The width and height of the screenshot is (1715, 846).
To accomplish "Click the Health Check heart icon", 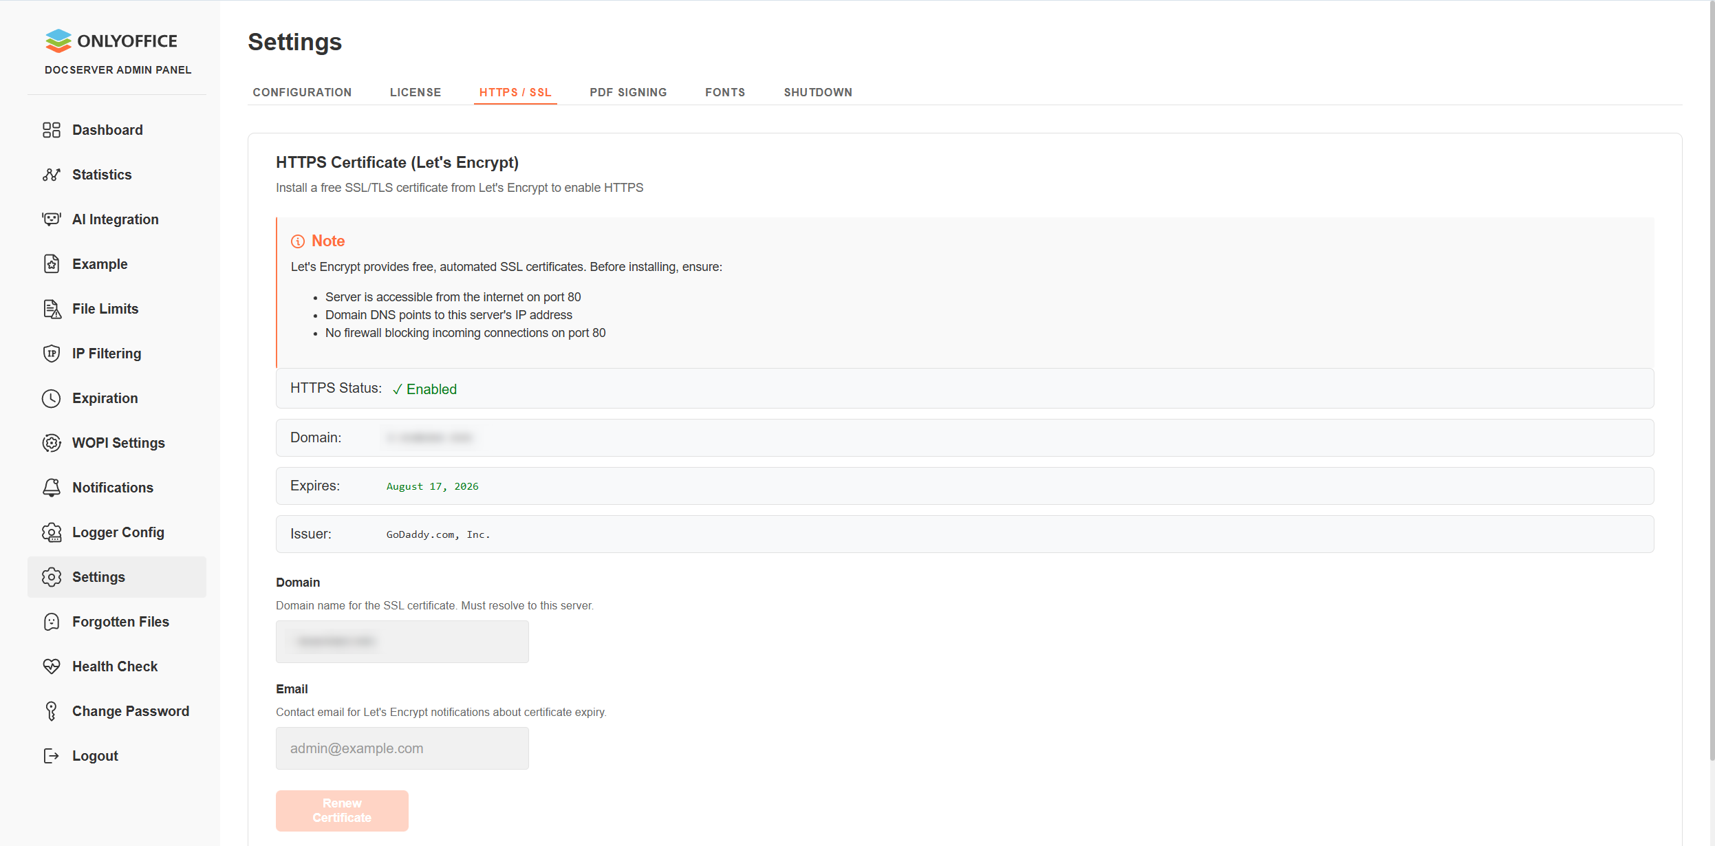I will pos(52,666).
